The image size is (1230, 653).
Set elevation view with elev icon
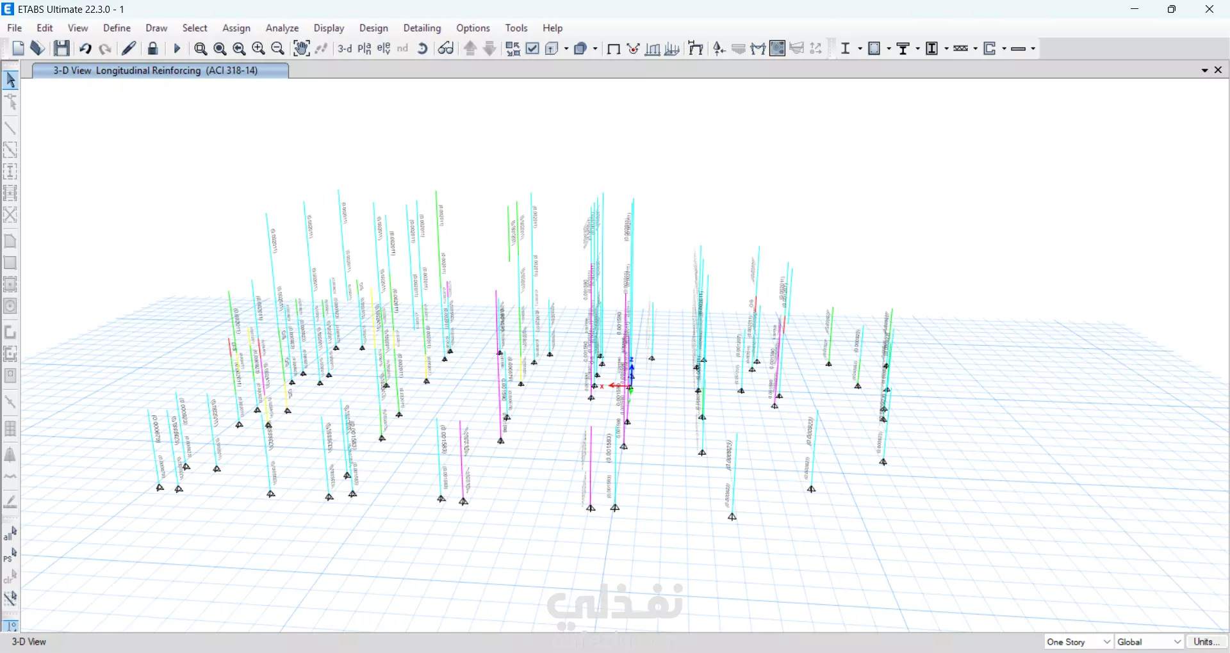click(384, 49)
